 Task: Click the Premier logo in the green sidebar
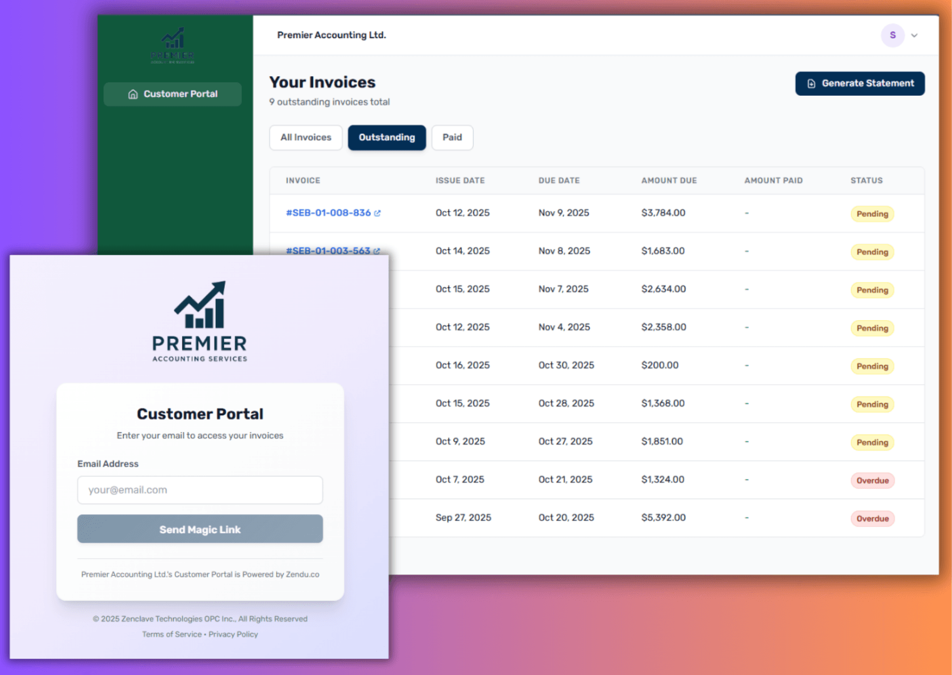point(173,46)
